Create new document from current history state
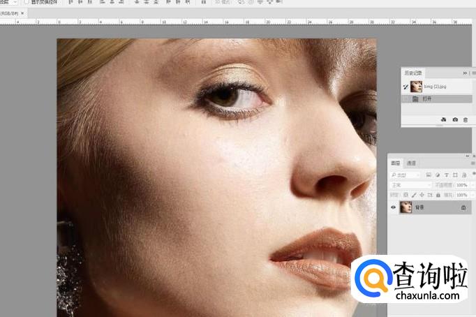 pyautogui.click(x=443, y=119)
